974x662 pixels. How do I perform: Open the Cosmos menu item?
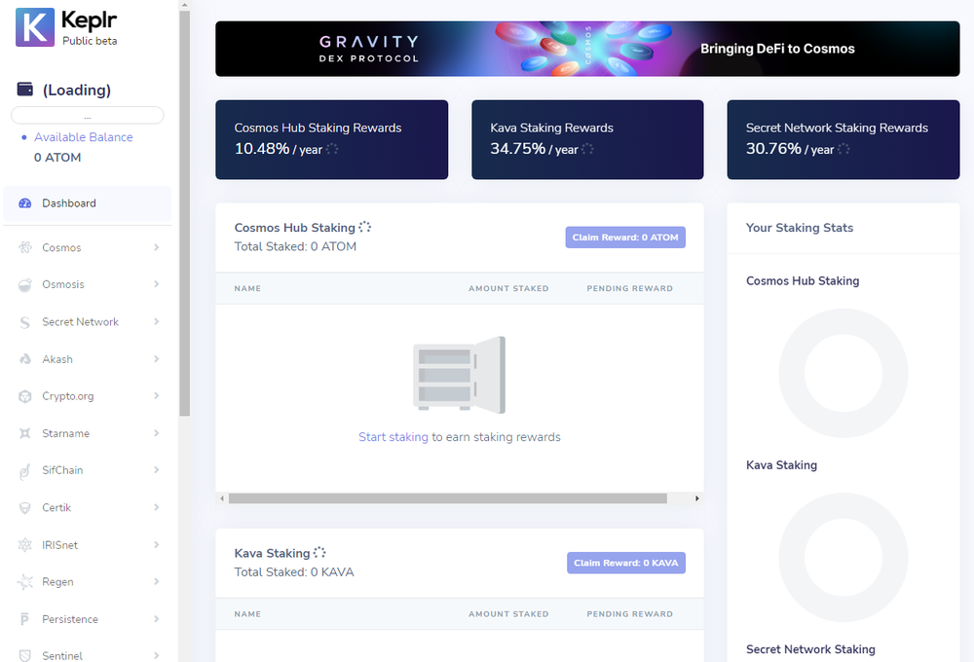coord(88,247)
